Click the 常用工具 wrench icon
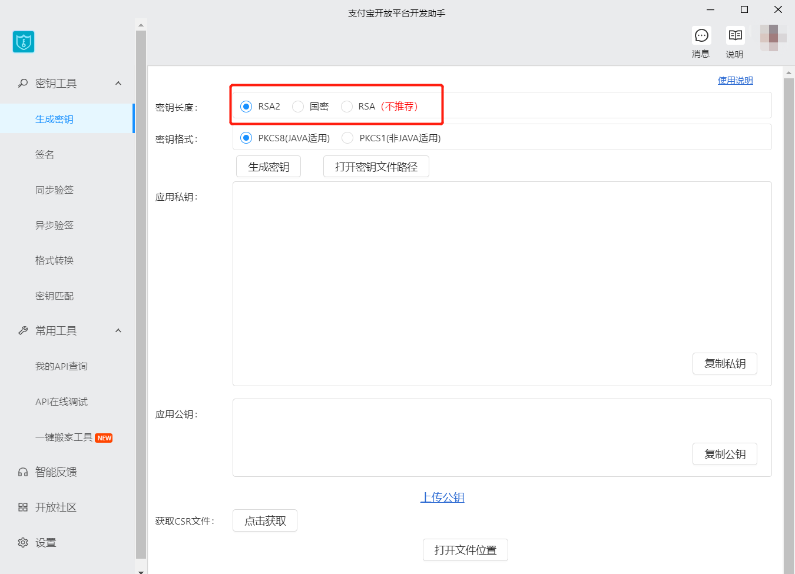795x574 pixels. click(x=23, y=330)
